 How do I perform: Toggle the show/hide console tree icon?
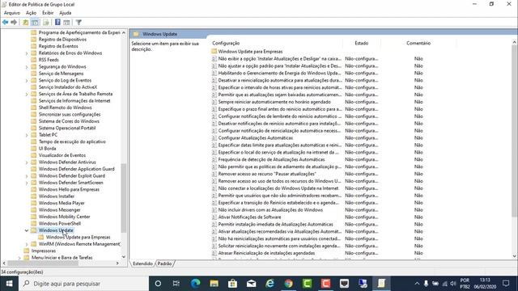pos(35,22)
